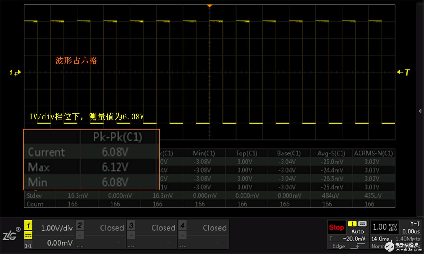This screenshot has width=424, height=254.
Task: Click the trigger rising edge slope icon
Action: click(x=357, y=246)
